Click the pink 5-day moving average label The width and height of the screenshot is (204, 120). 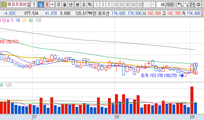(x=12, y=20)
